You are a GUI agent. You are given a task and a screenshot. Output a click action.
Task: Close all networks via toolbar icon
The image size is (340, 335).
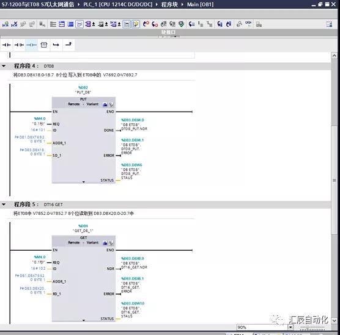[x=70, y=24]
